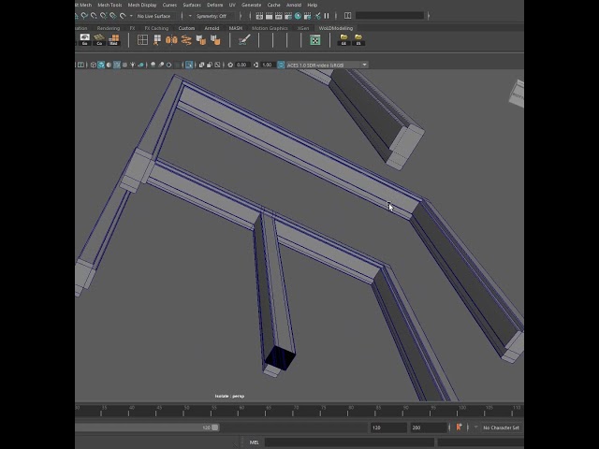Open the render settings clapperboard icon
This screenshot has height=449, width=599.
pos(288,16)
